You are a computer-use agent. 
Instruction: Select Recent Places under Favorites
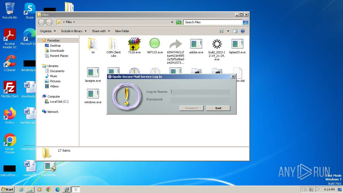(59, 56)
